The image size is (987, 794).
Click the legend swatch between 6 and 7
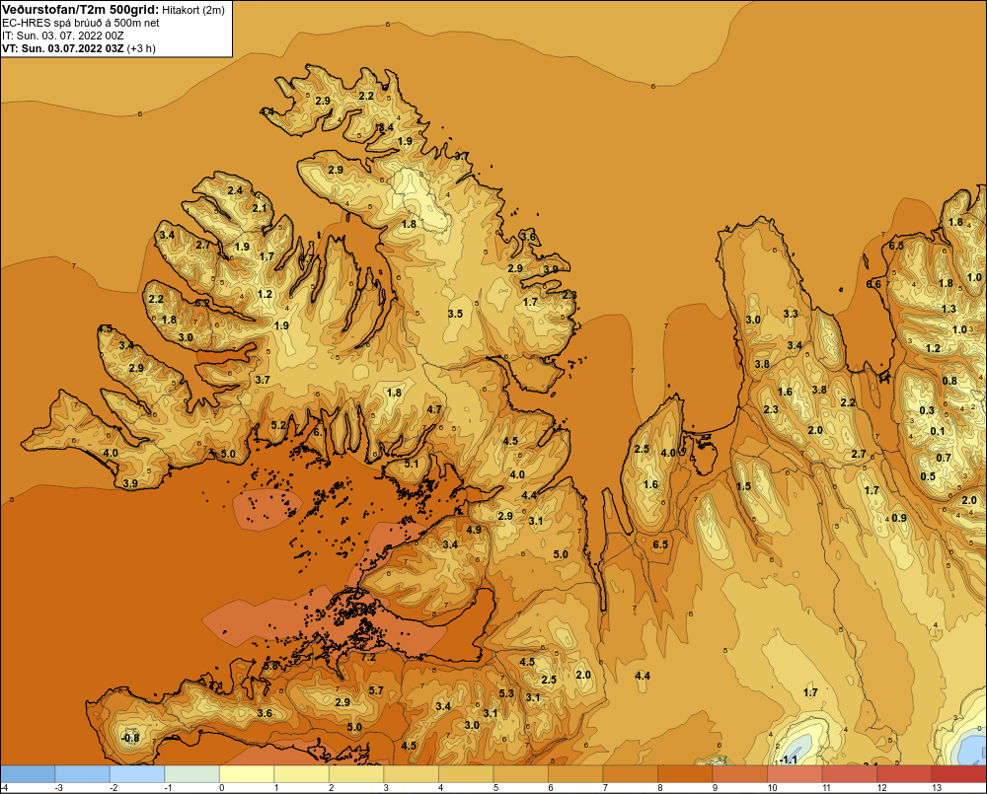575,773
